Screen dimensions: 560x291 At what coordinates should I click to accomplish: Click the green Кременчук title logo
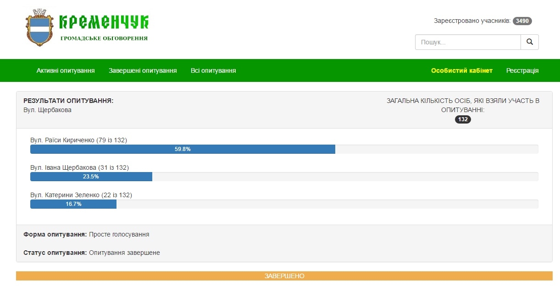(x=104, y=22)
